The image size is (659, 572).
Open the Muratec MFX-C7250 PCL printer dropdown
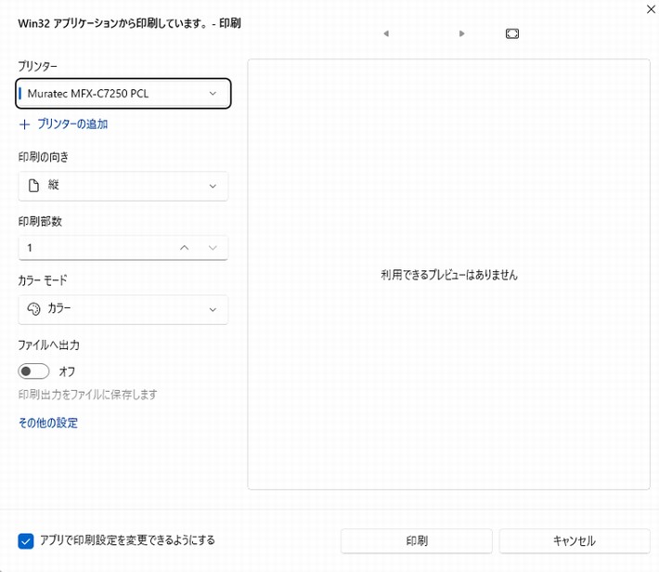pyautogui.click(x=123, y=94)
